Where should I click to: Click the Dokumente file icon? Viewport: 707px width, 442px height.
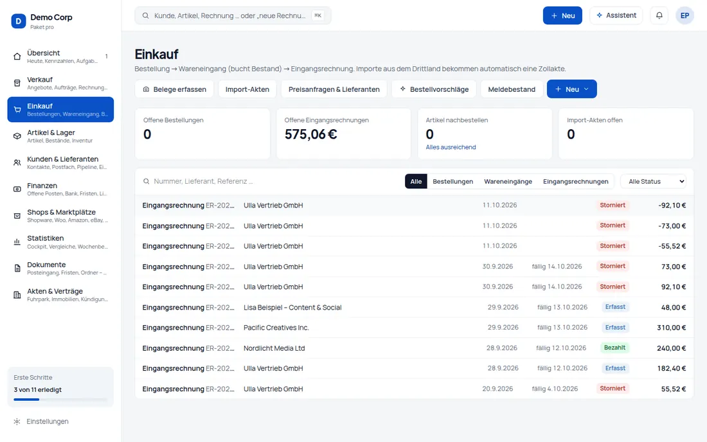17,269
